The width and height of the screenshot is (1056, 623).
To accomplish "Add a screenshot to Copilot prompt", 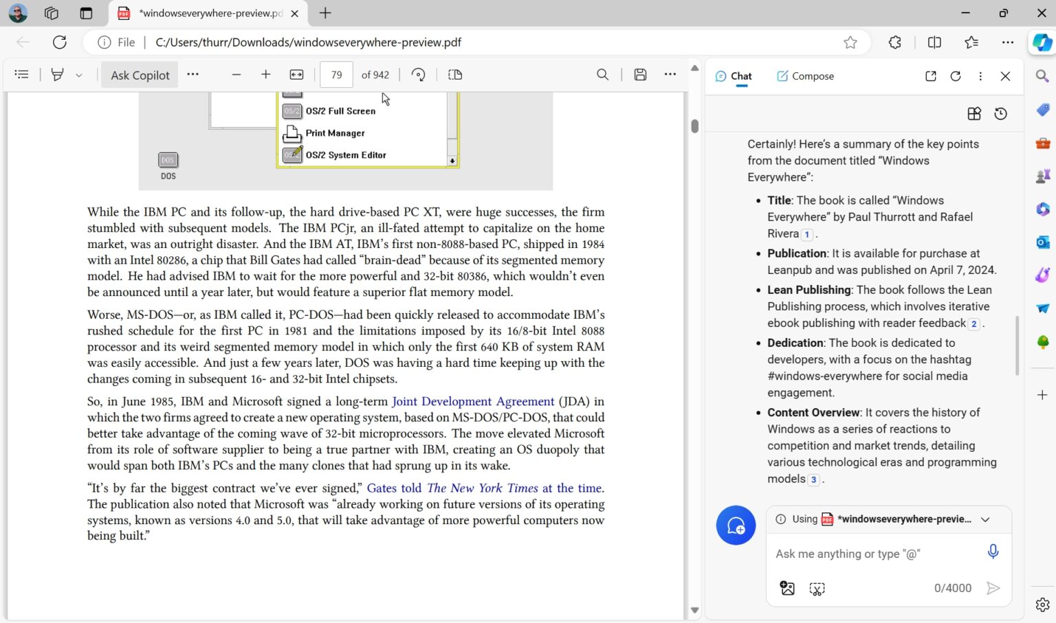I will pos(817,589).
